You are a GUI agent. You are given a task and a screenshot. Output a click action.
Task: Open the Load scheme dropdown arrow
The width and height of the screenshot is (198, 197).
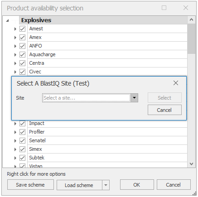pyautogui.click(x=106, y=185)
